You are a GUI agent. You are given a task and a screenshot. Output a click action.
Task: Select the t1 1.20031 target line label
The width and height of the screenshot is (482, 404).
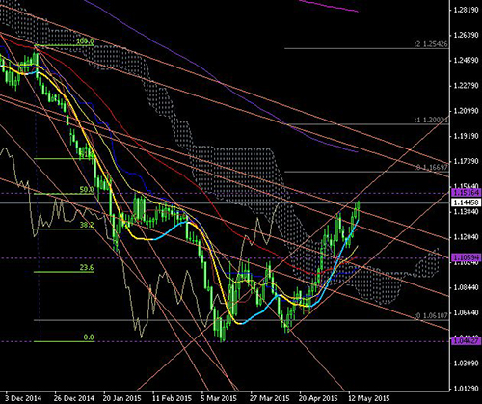[x=431, y=120]
